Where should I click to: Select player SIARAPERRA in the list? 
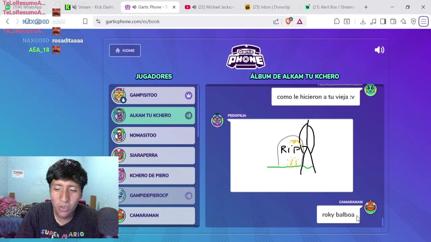[x=153, y=155]
